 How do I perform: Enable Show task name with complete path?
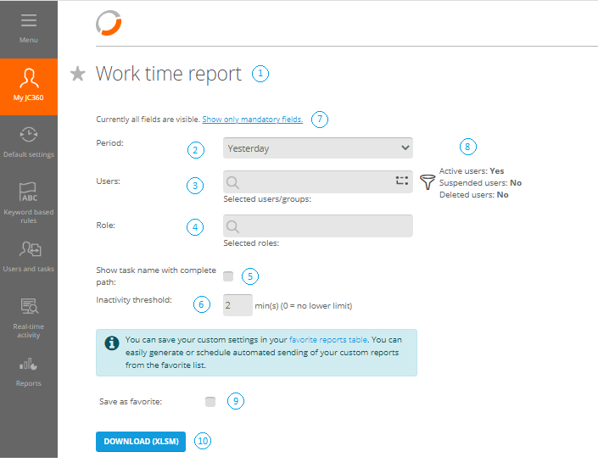click(228, 276)
